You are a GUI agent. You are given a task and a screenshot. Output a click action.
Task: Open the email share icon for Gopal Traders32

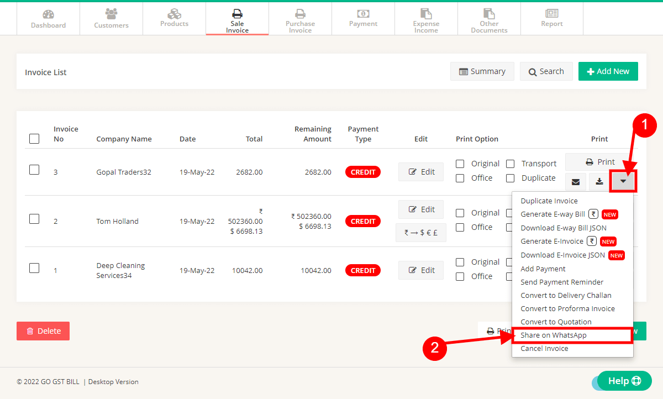pos(575,181)
